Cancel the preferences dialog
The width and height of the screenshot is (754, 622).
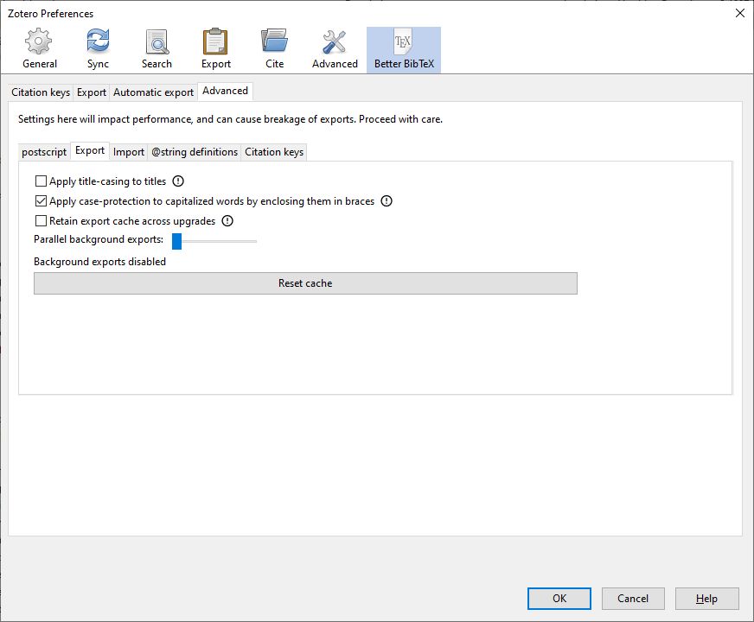click(x=632, y=598)
